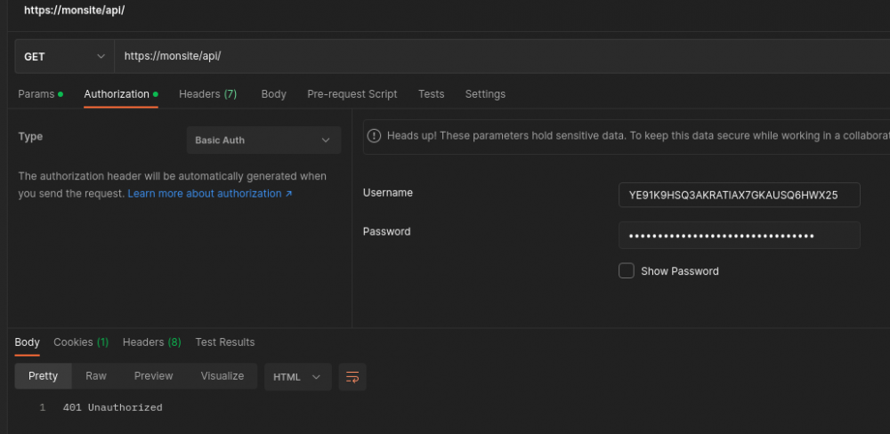
Task: Open the HTML response format dropdown
Action: [297, 376]
